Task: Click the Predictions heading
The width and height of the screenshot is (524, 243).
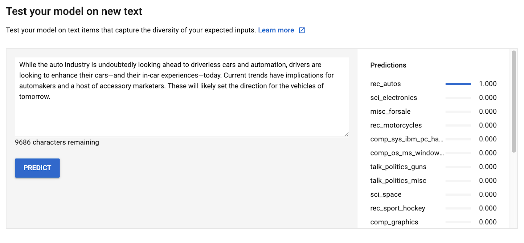Action: [x=388, y=65]
